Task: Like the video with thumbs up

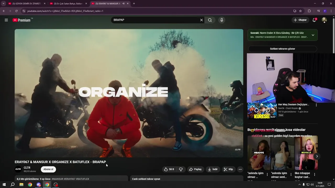Action: tap(169, 169)
